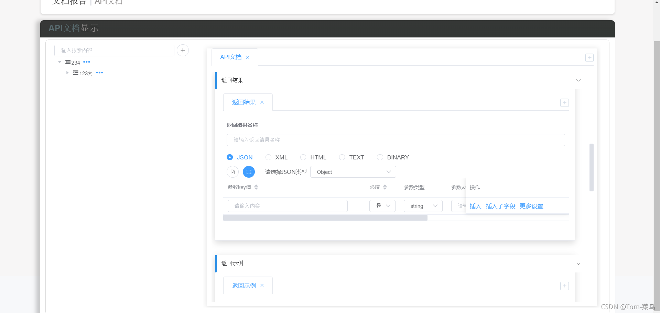Sort by 参数key值 column
This screenshot has height=313, width=660.
click(x=256, y=187)
